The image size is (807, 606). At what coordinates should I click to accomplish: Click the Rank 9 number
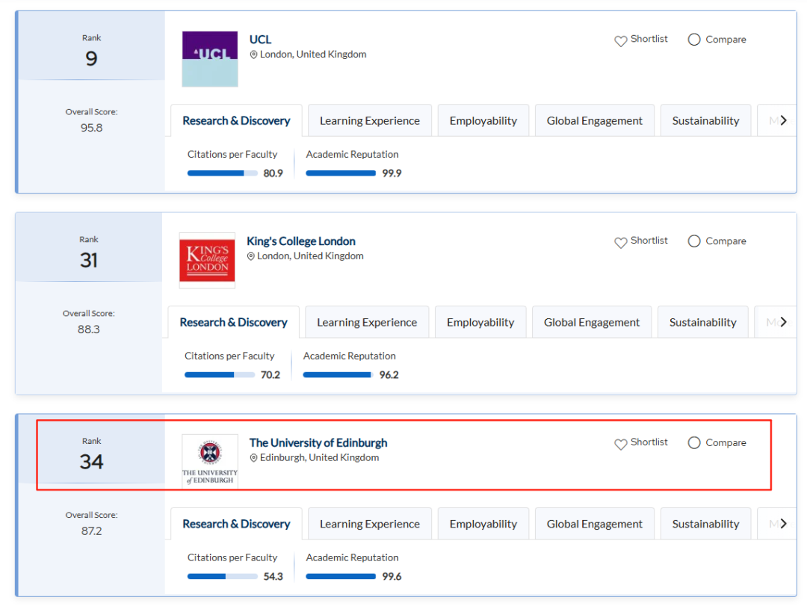pyautogui.click(x=92, y=59)
